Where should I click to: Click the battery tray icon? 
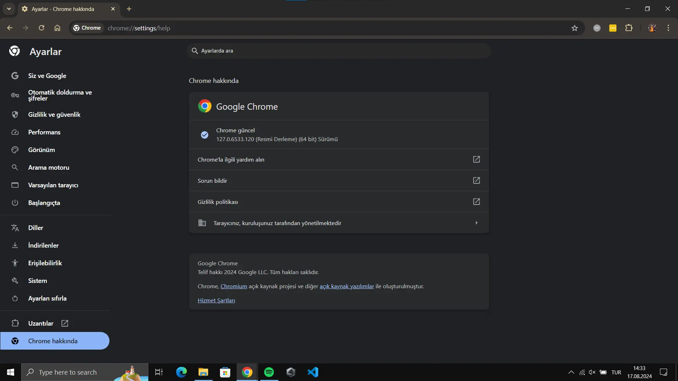click(x=603, y=372)
